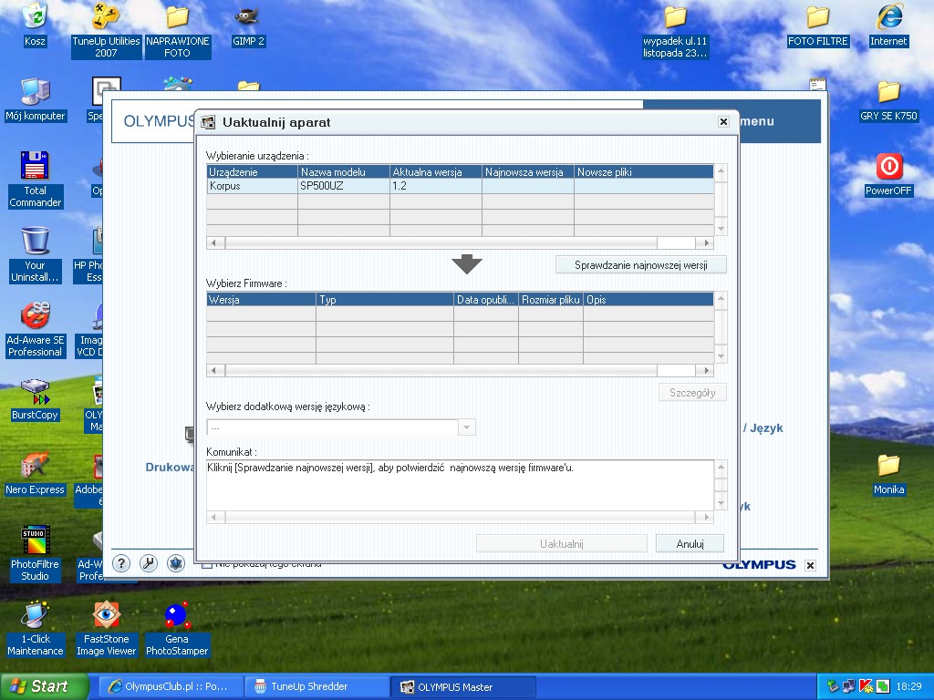Click inside the Komunikat message text box

(x=460, y=485)
